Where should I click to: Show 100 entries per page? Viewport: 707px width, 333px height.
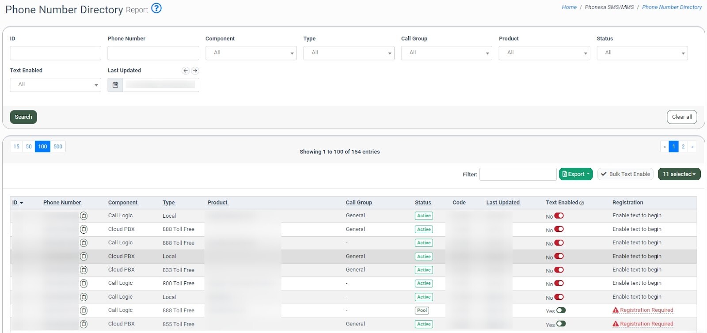click(x=42, y=147)
